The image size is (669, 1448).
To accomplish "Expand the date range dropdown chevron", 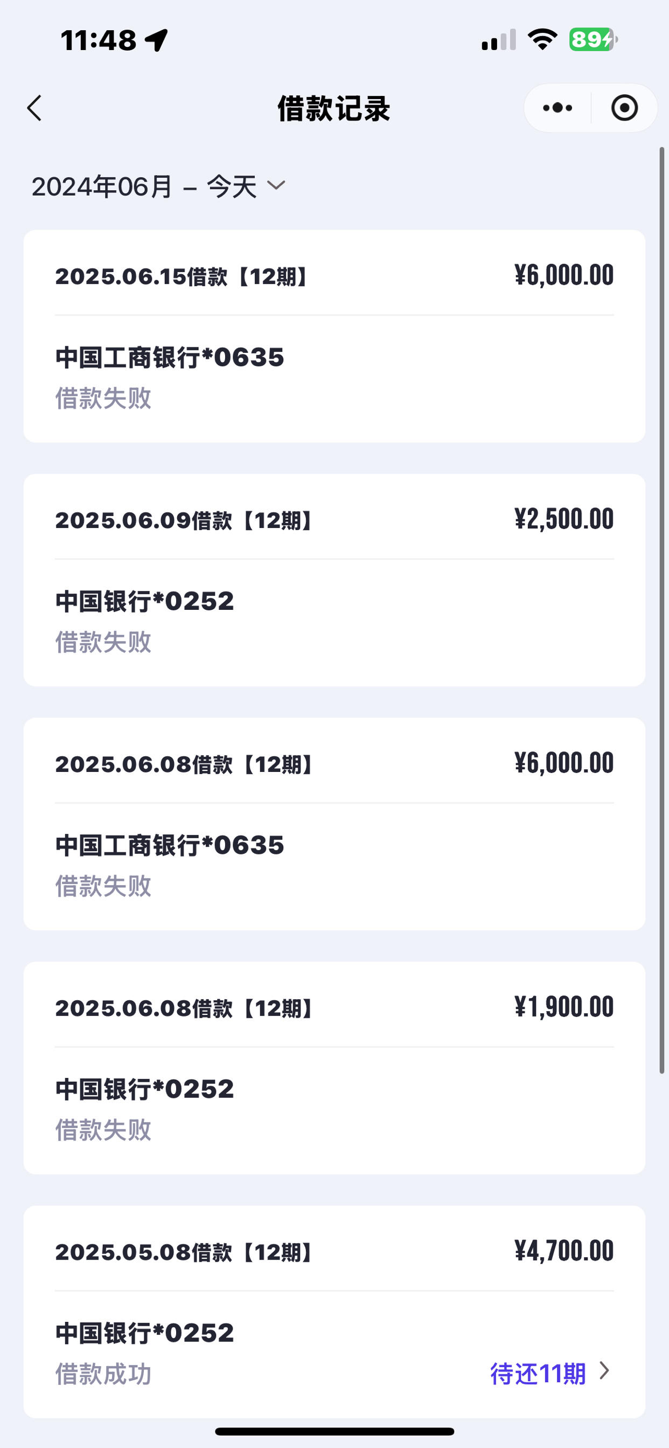I will coord(276,185).
